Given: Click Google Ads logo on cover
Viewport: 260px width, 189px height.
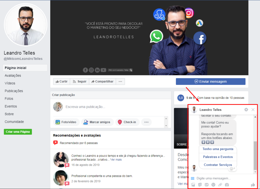Looking at the screenshot, I should pyautogui.click(x=200, y=23).
